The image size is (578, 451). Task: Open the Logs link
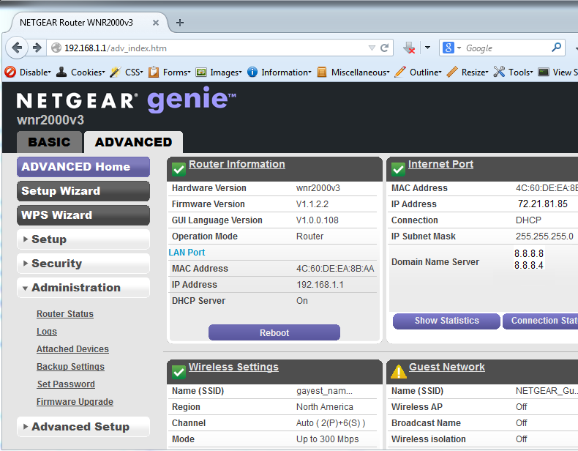[x=46, y=332]
